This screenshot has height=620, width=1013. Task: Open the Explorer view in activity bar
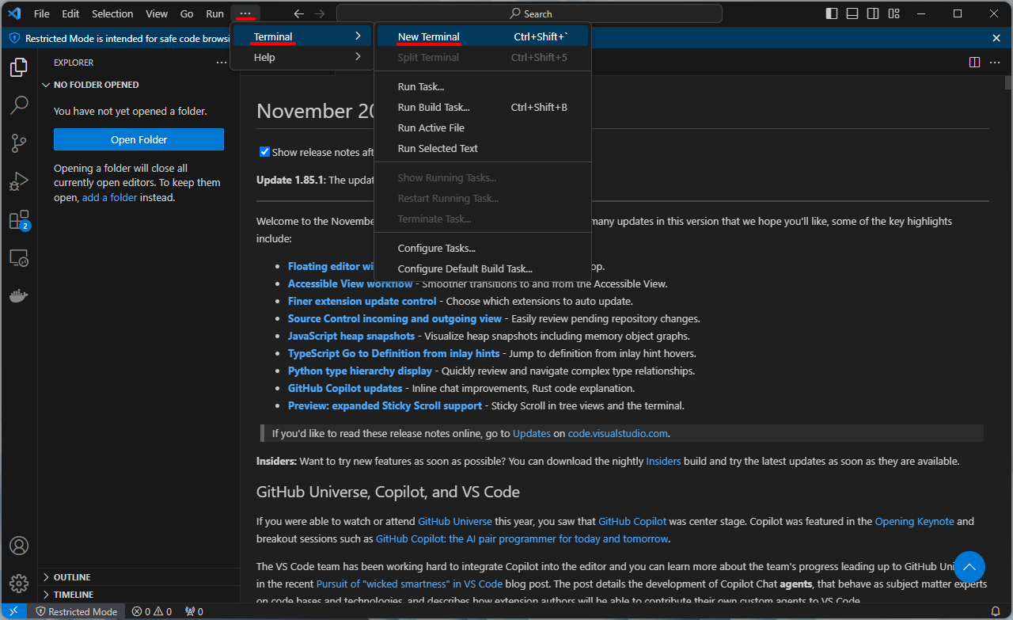pos(19,67)
